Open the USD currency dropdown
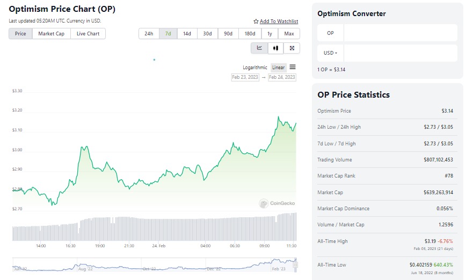The height and width of the screenshot is (280, 466). tap(331, 53)
